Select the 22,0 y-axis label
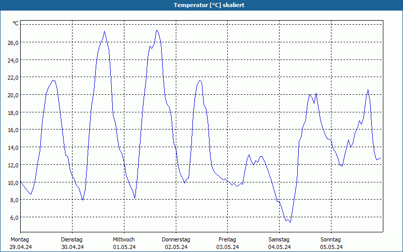Screen dimensions: 403x252 [x=13, y=78]
